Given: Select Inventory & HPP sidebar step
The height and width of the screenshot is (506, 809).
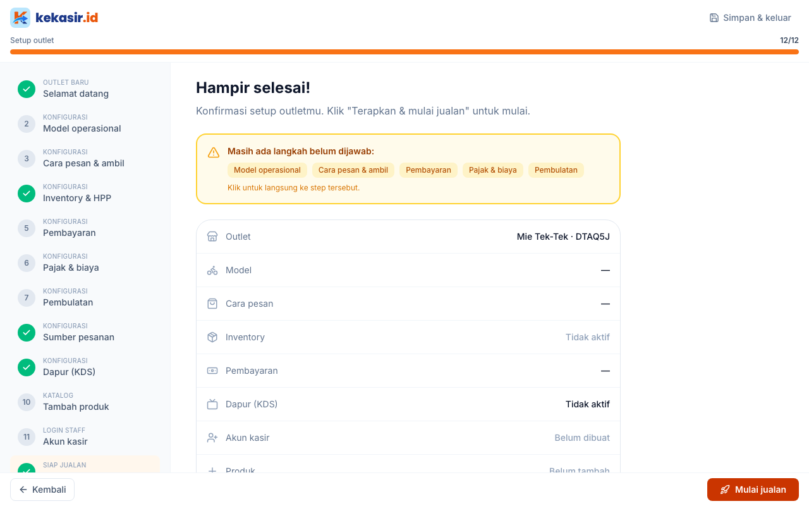Looking at the screenshot, I should 85,194.
